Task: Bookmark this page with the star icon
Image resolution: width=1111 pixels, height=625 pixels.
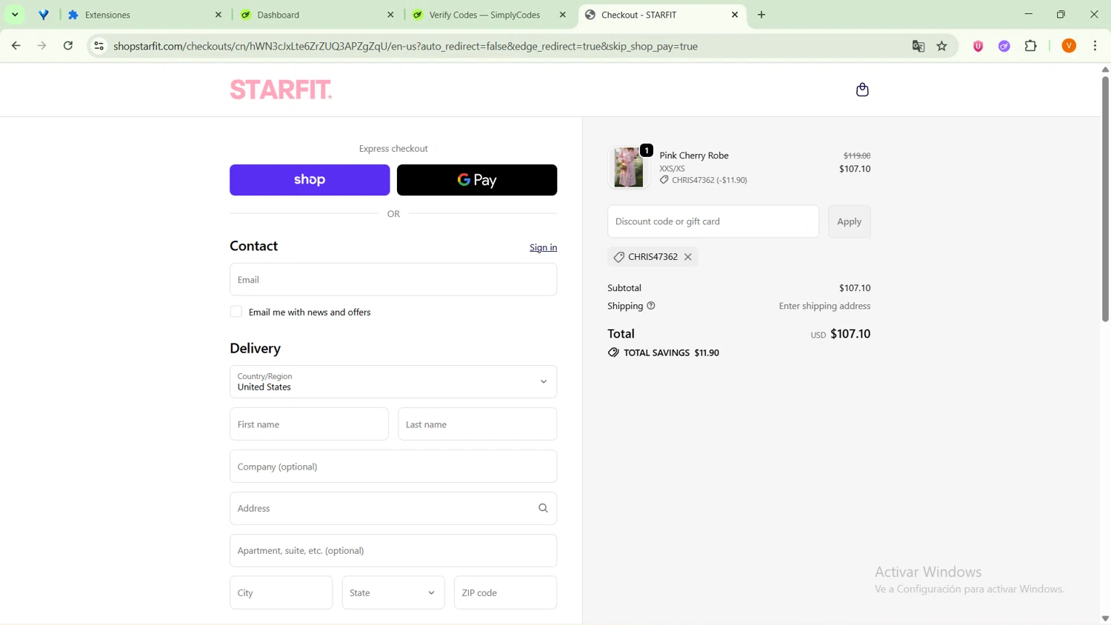Action: point(942,46)
